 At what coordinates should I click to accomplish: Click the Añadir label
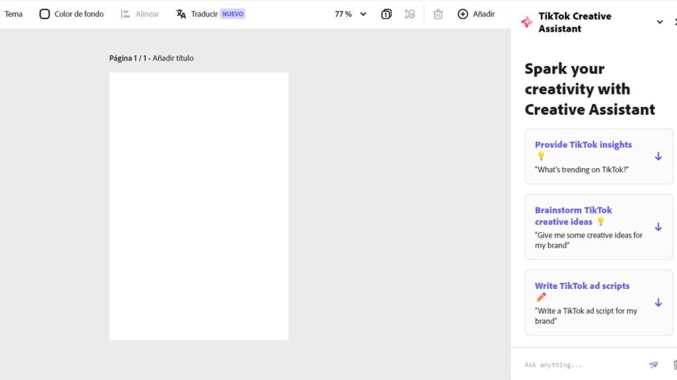tap(483, 14)
